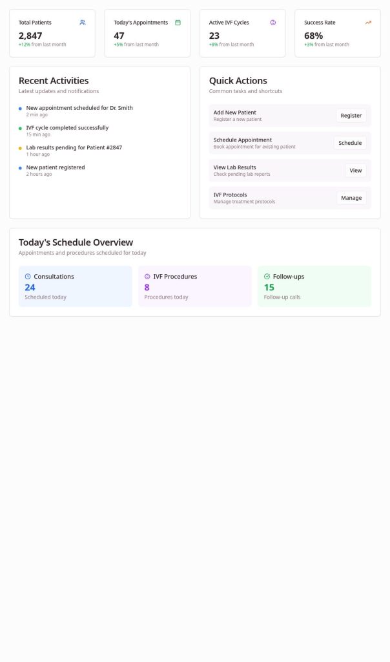Click the Success Rate 68% card
This screenshot has width=390, height=662.
coord(338,33)
